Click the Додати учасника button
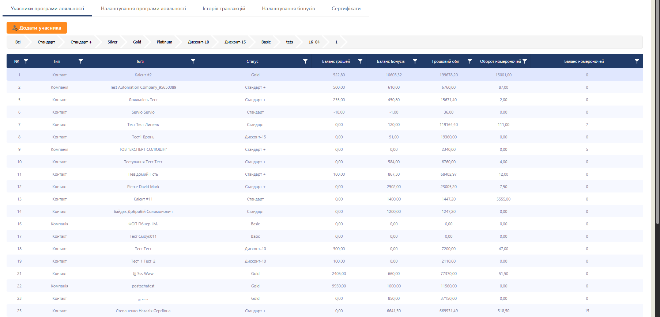660x317 pixels. pyautogui.click(x=37, y=28)
